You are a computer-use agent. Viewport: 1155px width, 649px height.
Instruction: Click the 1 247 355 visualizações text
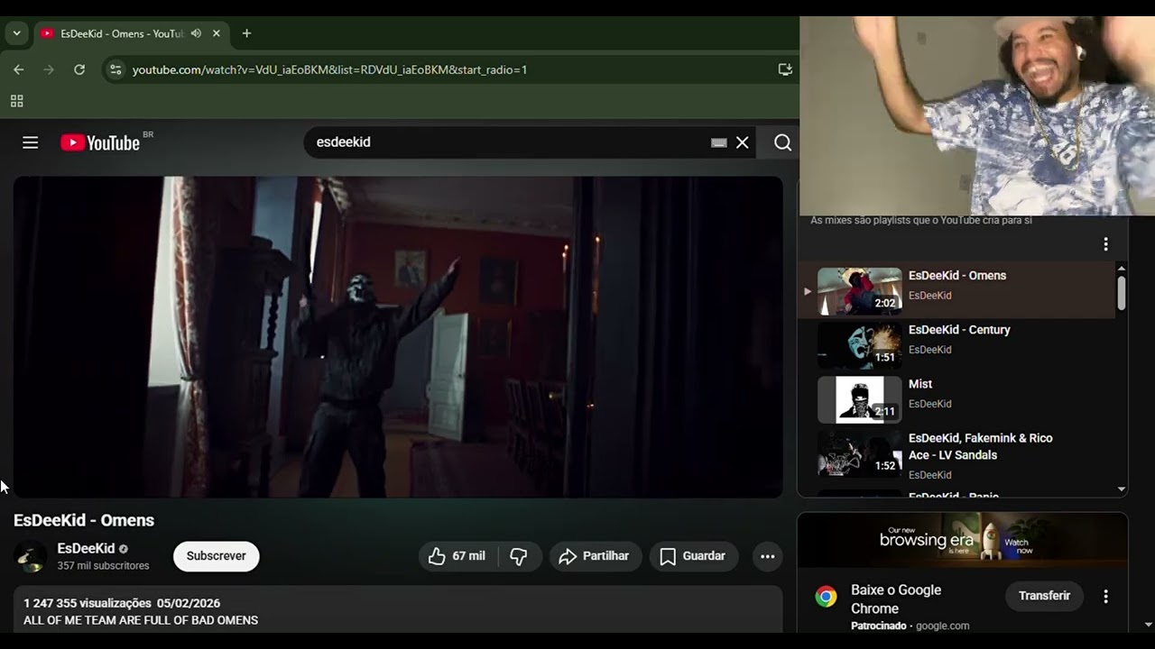[88, 603]
